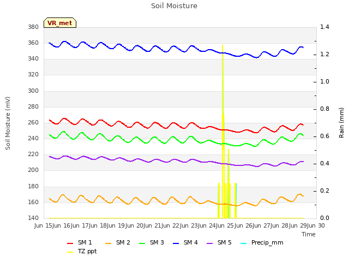Click the Time axis label
This screenshot has width=349, height=262.
pos(309,234)
